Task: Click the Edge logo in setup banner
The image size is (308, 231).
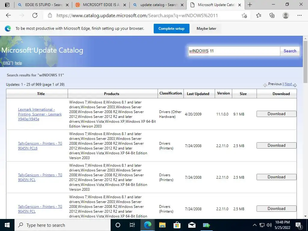Action: pos(8,29)
